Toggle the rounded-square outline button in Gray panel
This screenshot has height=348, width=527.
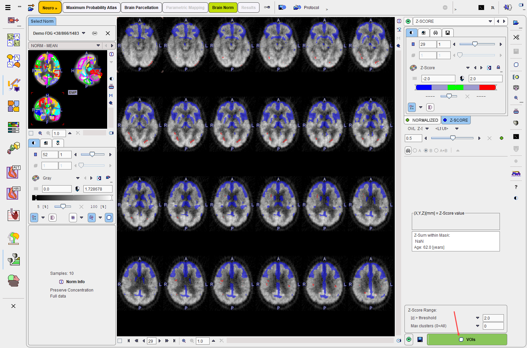[109, 218]
